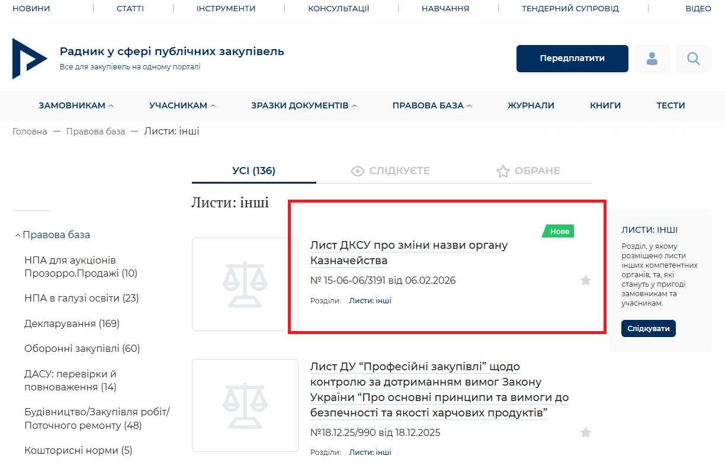Viewport: 725px width, 465px height.
Task: Open the Слідкуєте tab with eye icon
Action: pos(390,171)
